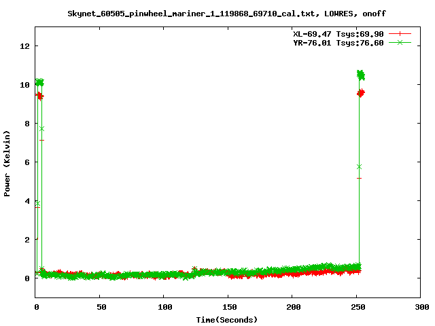The width and height of the screenshot is (435, 326).
Task: Click the green point at 7.7 Kelvin near start
Action: click(x=41, y=129)
